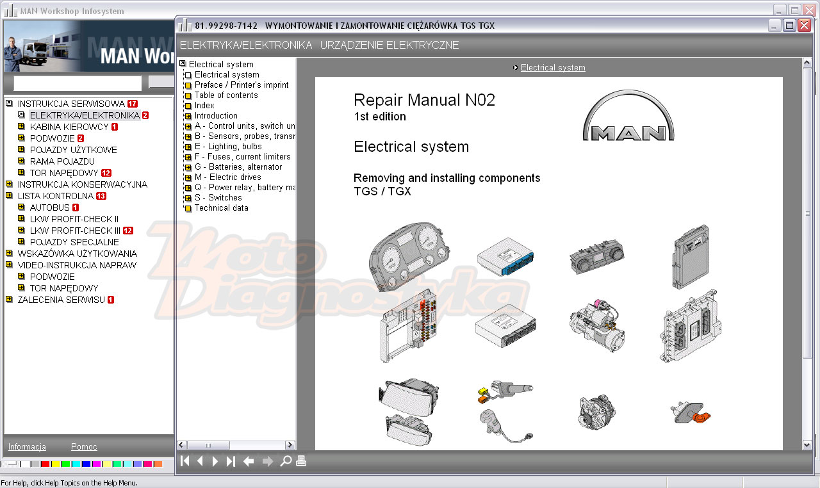Open LKW PROFIT-CHECK III item
This screenshot has height=488, width=820.
tap(75, 231)
